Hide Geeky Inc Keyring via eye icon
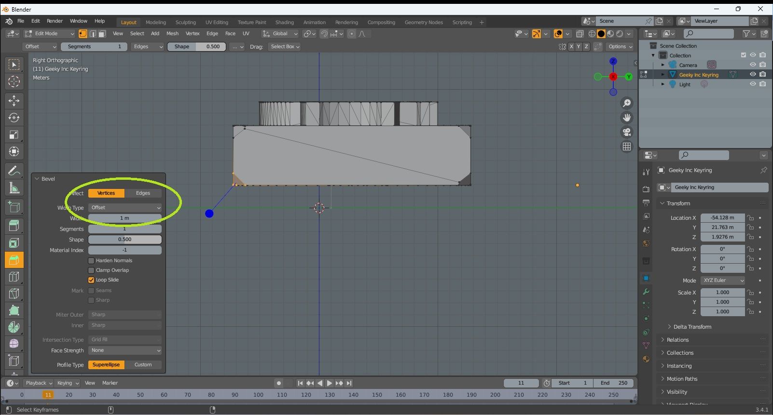Screen dimensions: 773x415 [753, 74]
